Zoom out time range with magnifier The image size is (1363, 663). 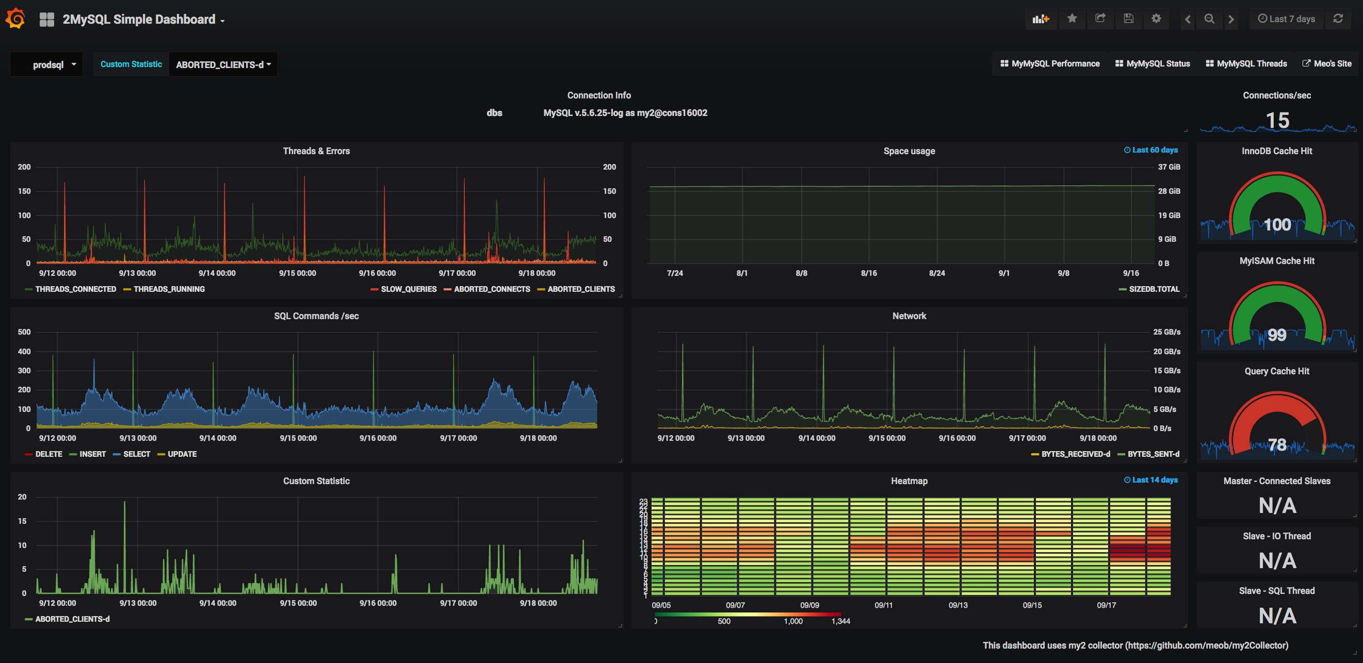pyautogui.click(x=1209, y=19)
